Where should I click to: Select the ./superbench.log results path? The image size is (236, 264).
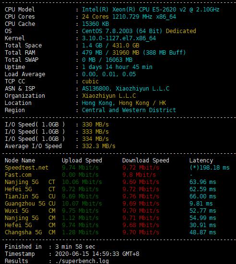pyautogui.click(x=82, y=261)
